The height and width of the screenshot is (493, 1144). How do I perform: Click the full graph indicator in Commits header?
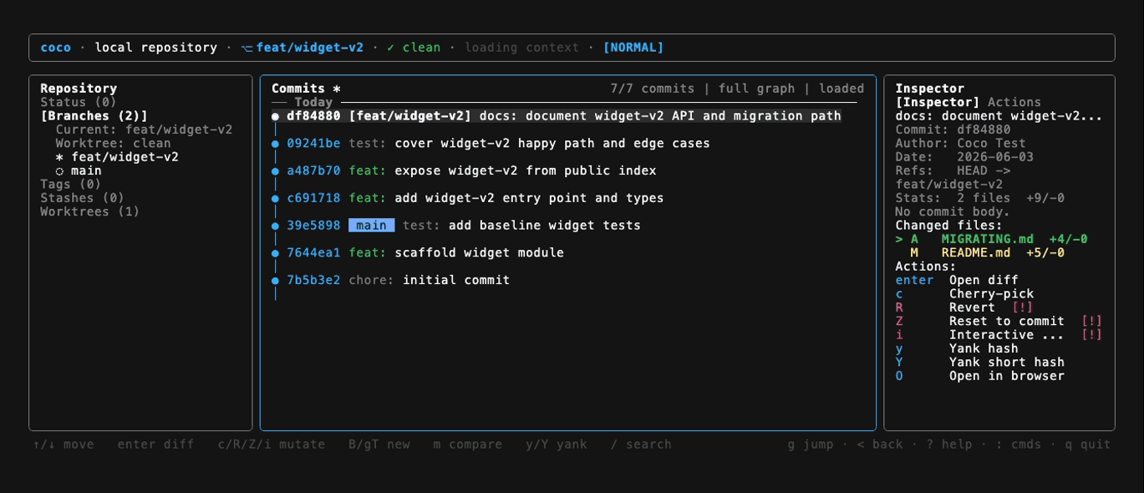(x=756, y=89)
